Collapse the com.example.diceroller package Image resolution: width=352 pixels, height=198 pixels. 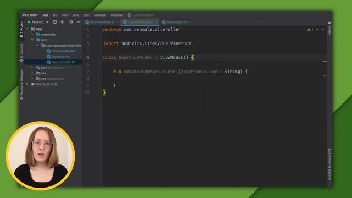[x=37, y=45]
